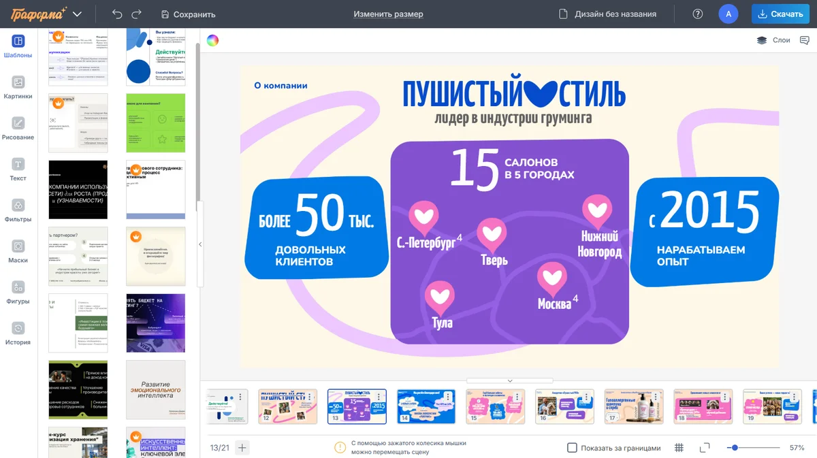This screenshot has width=817, height=458.
Task: Open options menu on slide 16 thumbnail
Action: coord(587,397)
